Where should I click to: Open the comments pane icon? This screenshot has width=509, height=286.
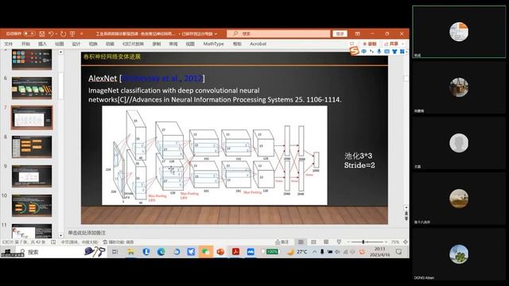[x=352, y=44]
